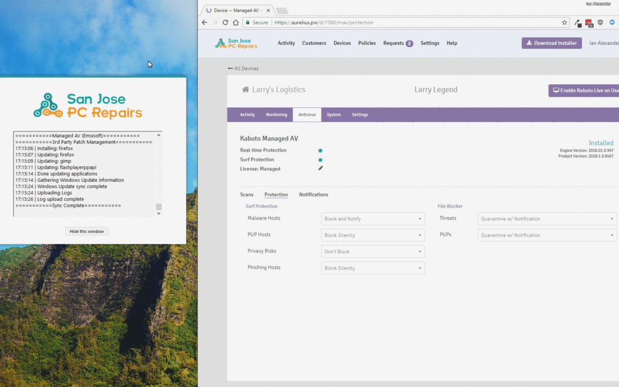This screenshot has height=387, width=619.
Task: Open File Blocker Threats dropdown
Action: [547, 219]
